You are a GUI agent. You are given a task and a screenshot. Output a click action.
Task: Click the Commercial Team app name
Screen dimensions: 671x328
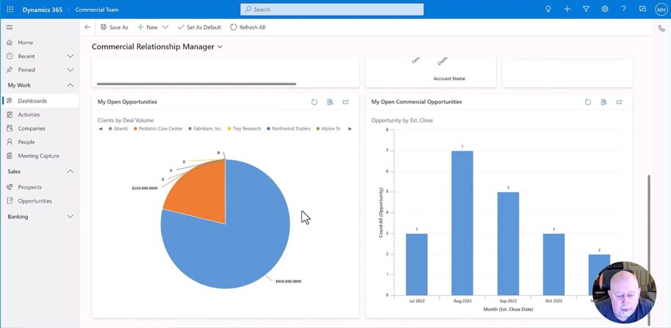(x=97, y=10)
